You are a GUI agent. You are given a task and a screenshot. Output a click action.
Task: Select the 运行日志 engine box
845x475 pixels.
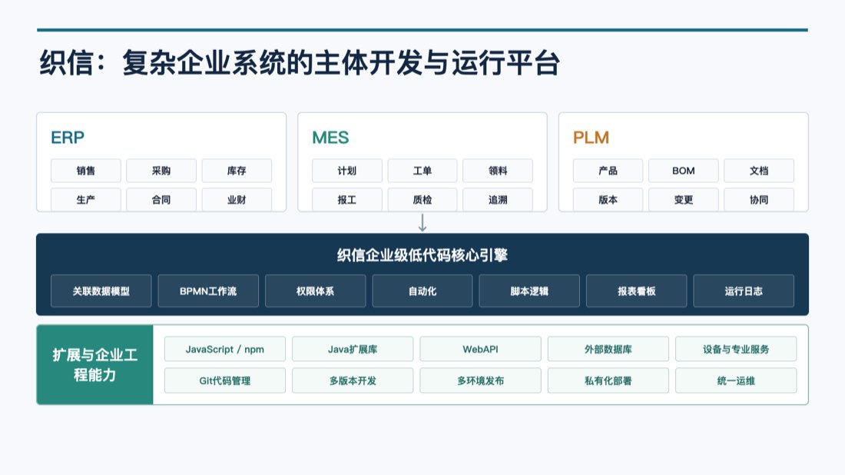pyautogui.click(x=744, y=291)
